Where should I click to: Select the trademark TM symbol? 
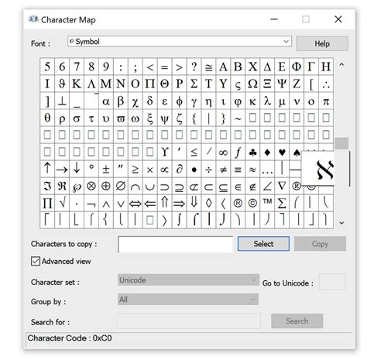click(267, 203)
